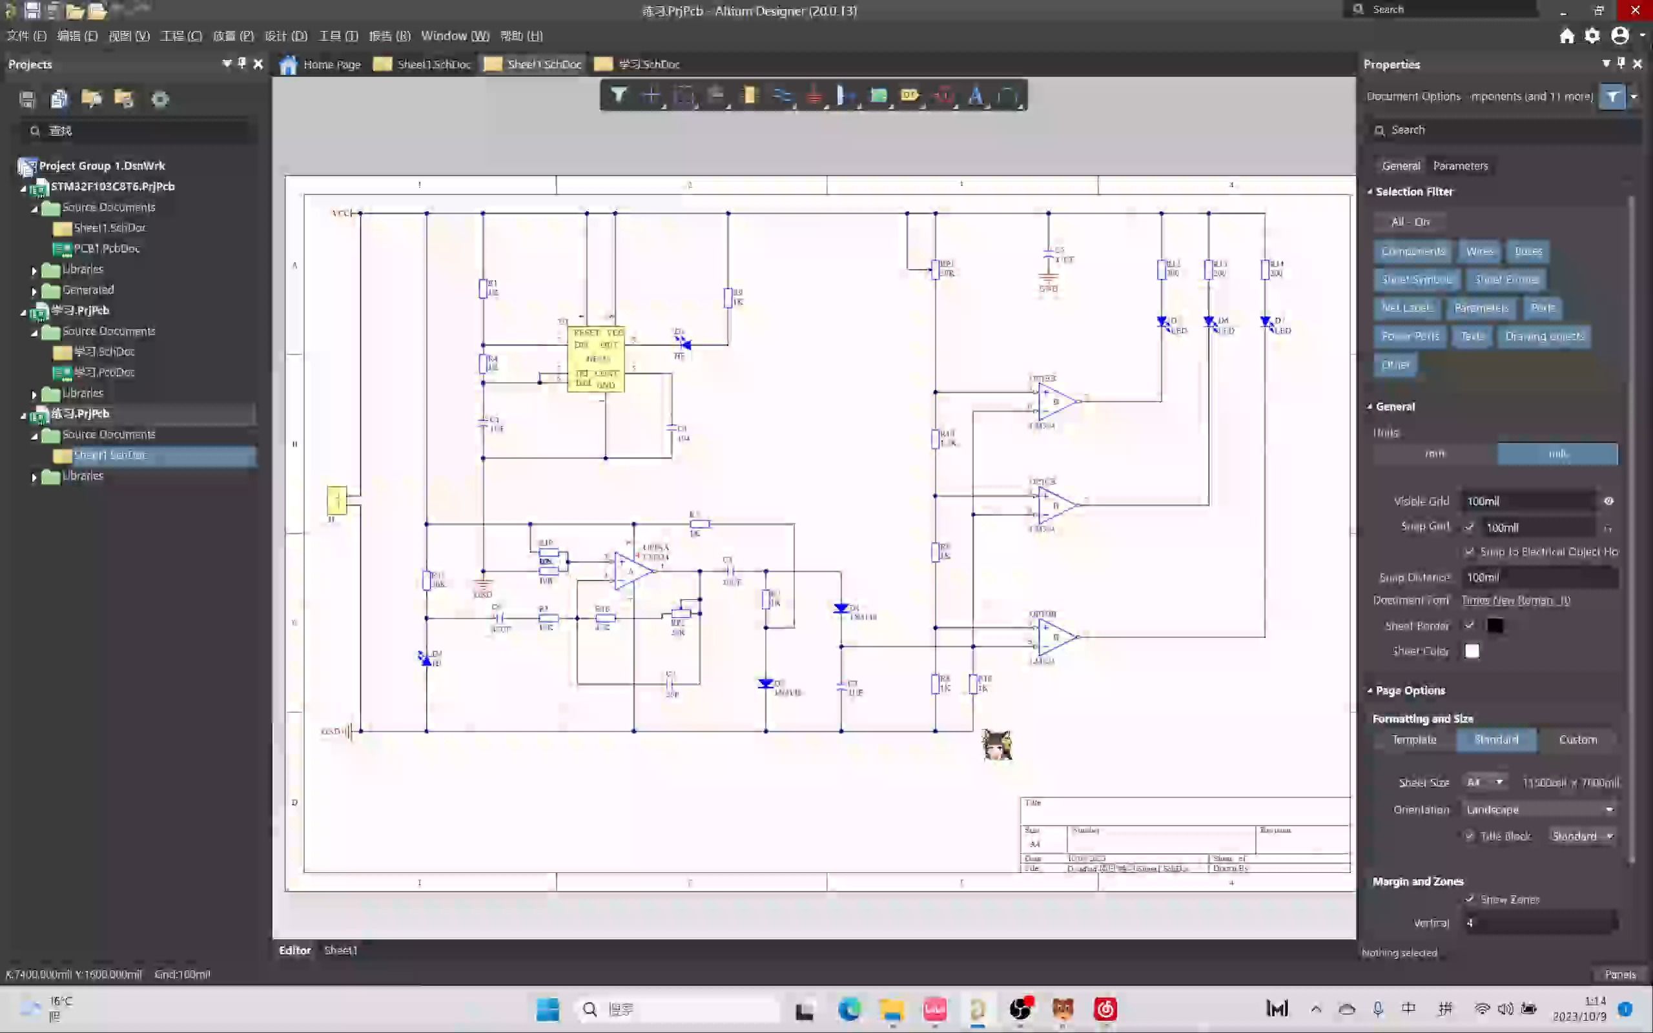
Task: Place a text string with the A icon
Action: [x=976, y=96]
